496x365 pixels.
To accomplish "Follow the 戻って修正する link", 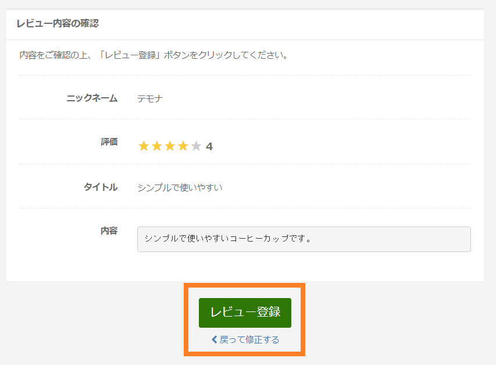I will (249, 339).
